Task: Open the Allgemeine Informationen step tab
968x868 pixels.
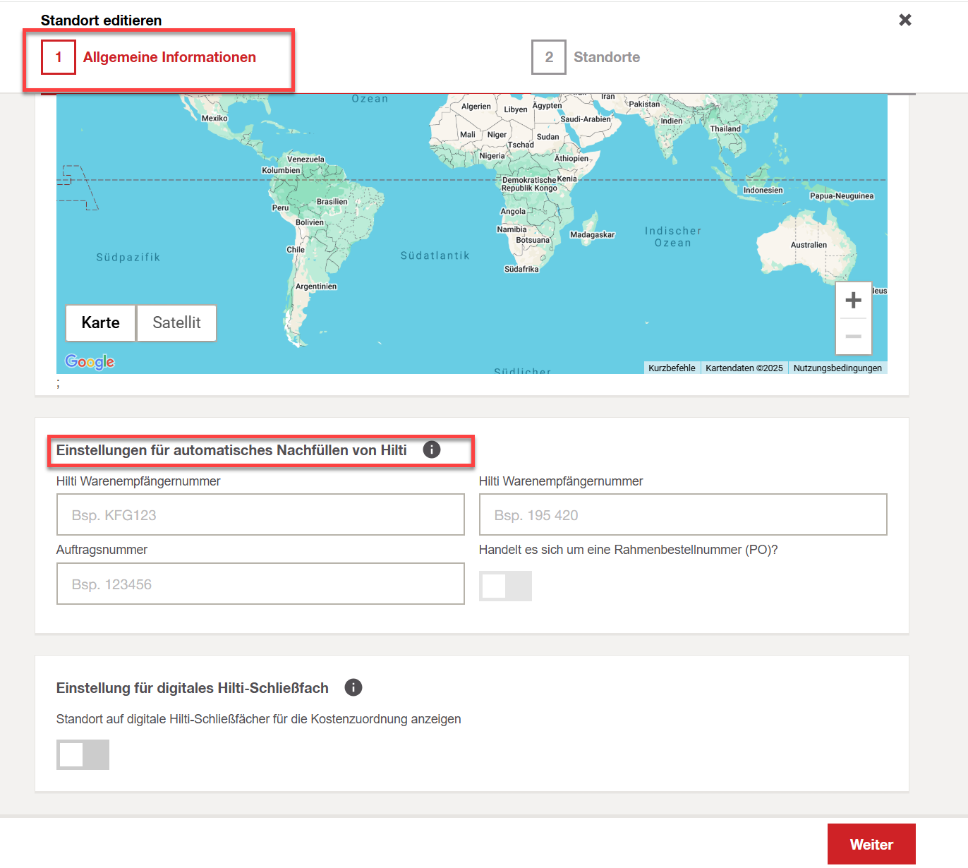Action: pyautogui.click(x=169, y=57)
